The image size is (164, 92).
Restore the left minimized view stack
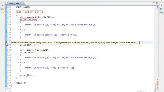[2, 5]
